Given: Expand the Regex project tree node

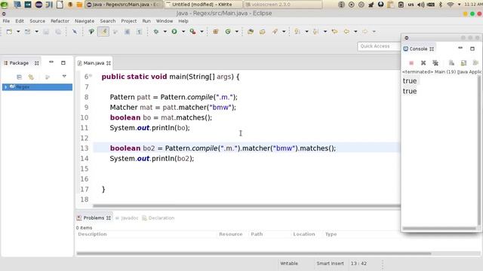Looking at the screenshot, I should pos(5,87).
